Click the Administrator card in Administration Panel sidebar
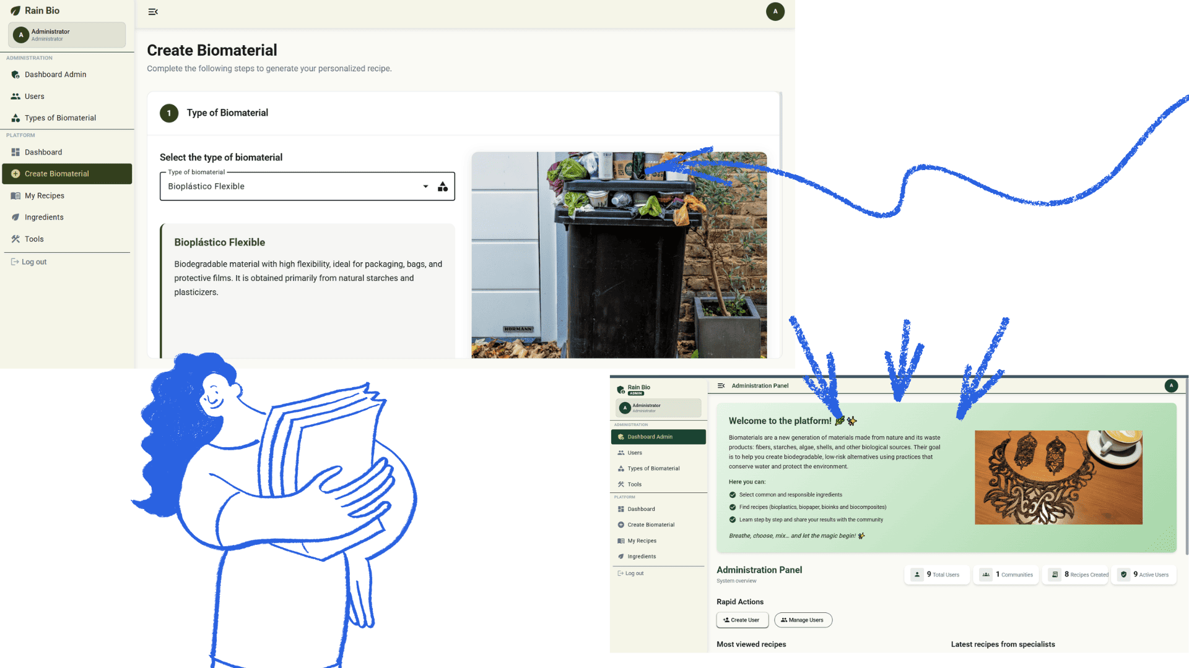 658,408
